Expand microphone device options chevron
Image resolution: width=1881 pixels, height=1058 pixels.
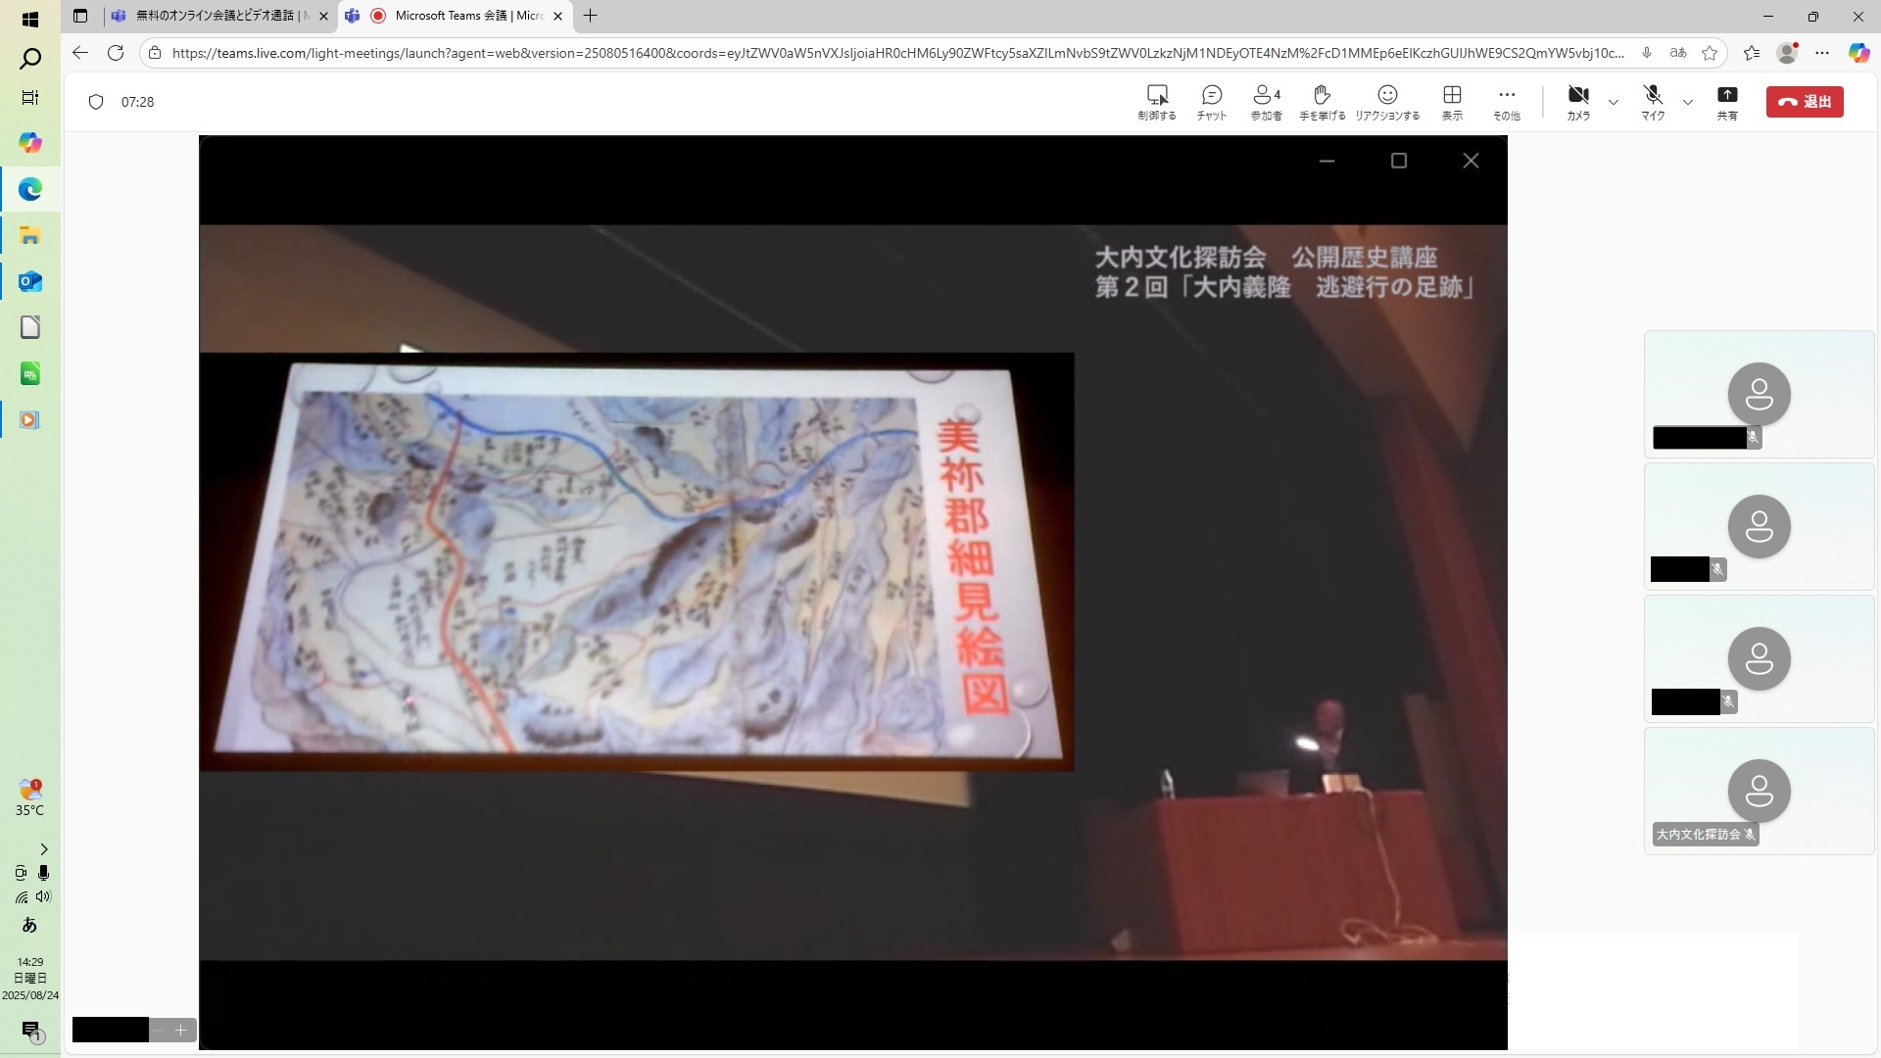coord(1688,102)
